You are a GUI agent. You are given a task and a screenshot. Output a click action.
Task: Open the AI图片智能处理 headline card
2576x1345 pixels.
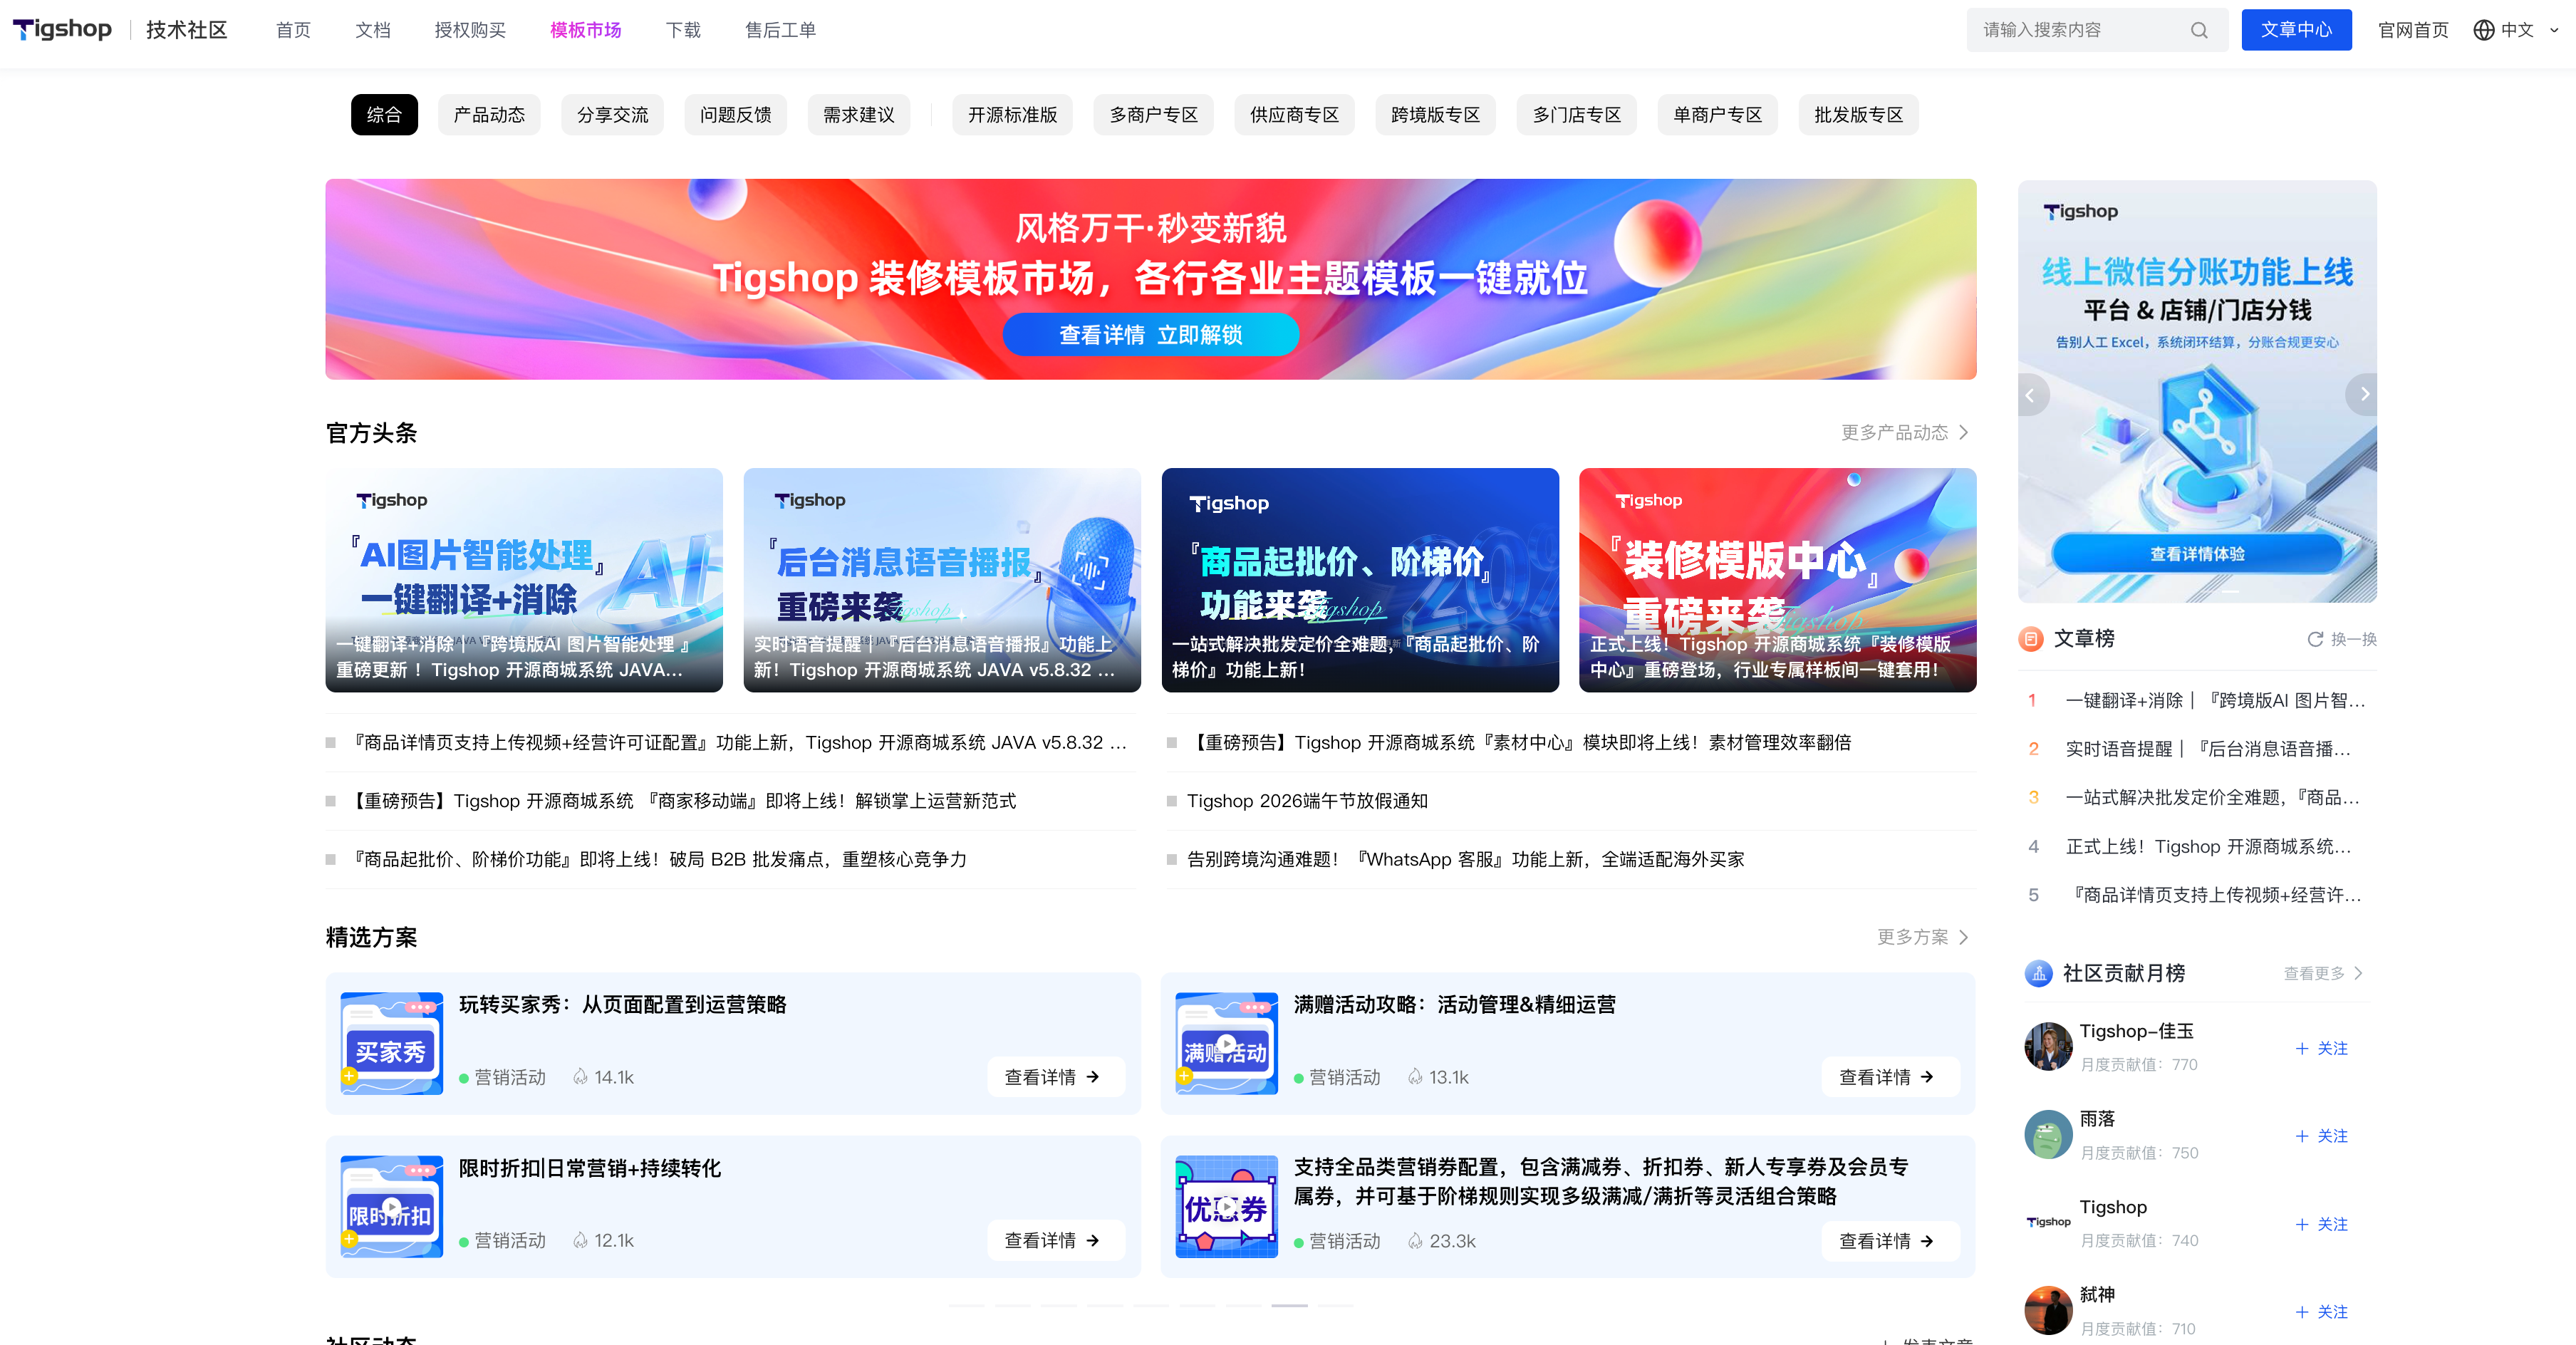point(524,580)
